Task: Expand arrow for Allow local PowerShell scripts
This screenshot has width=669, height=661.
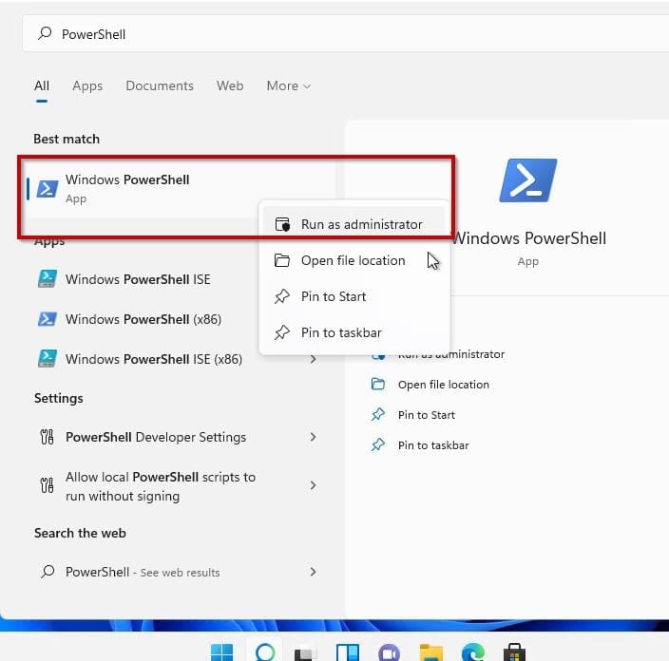Action: pos(314,485)
